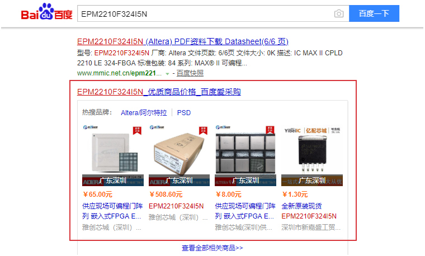Open the 百度快照 cached page link
The height and width of the screenshot is (256, 425).
pyautogui.click(x=190, y=73)
